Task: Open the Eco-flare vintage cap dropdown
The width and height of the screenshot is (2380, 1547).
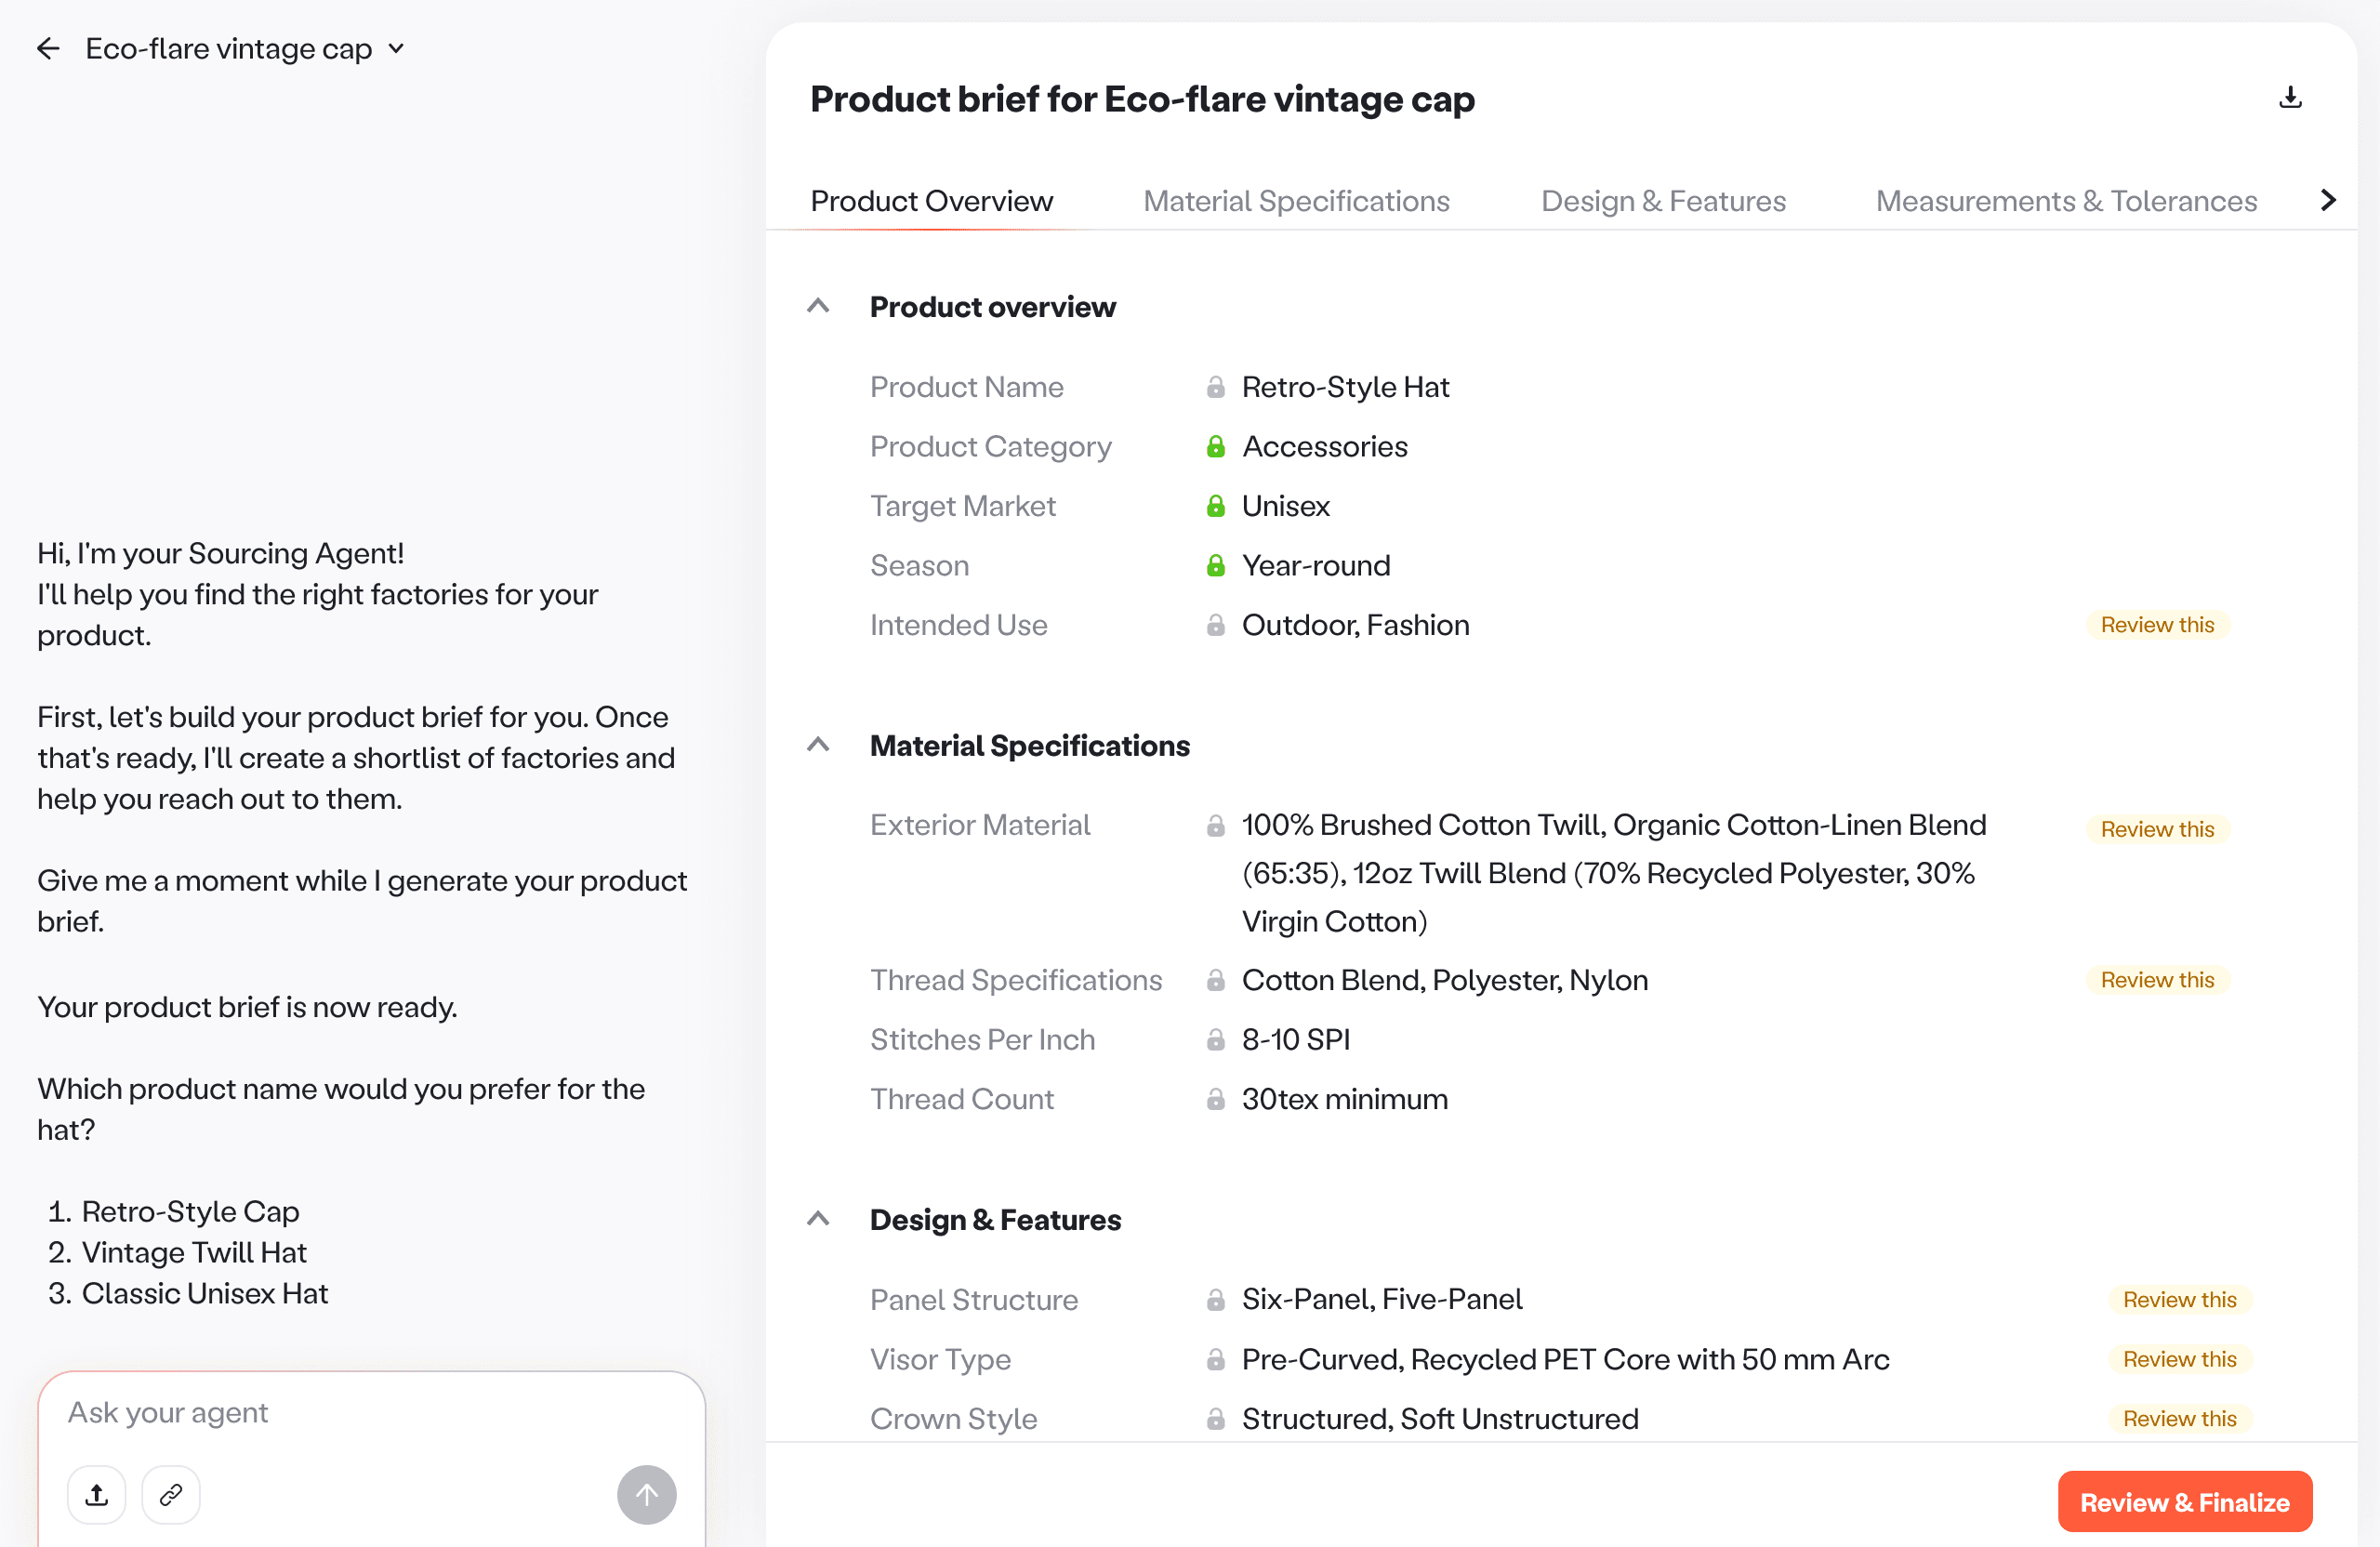Action: point(397,49)
